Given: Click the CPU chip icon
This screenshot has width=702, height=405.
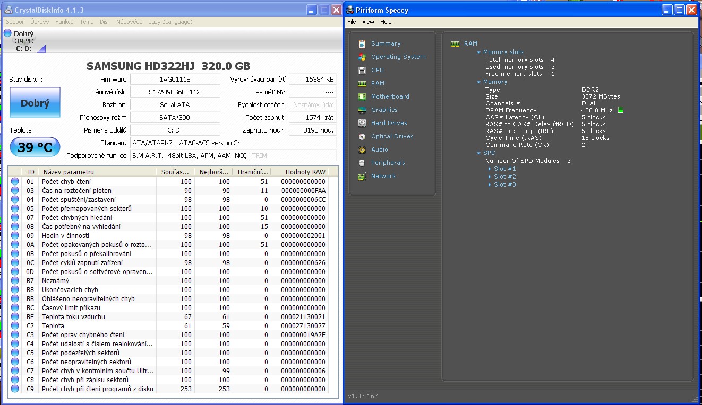Looking at the screenshot, I should (362, 70).
